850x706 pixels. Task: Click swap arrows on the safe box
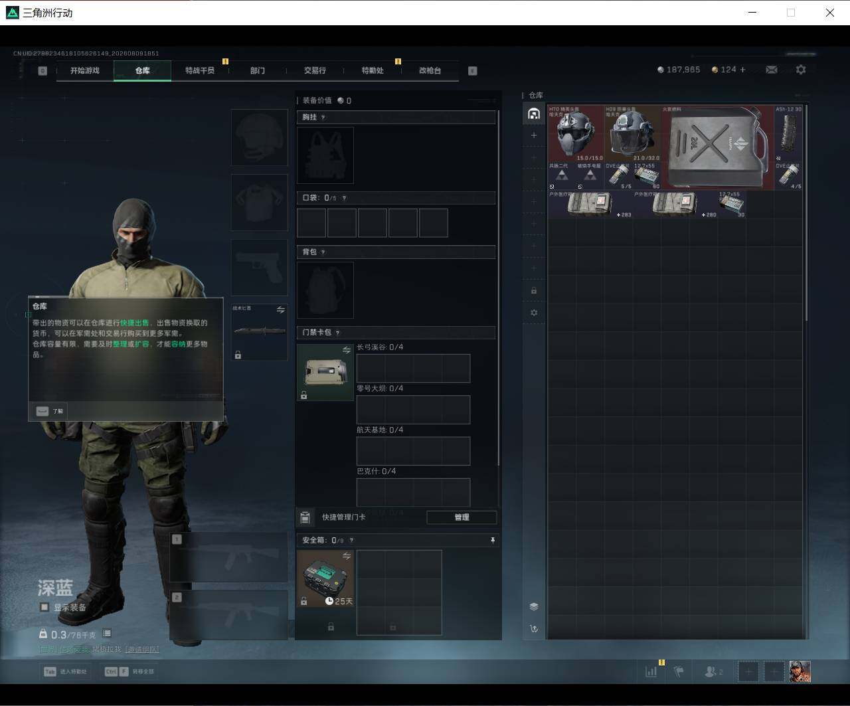(x=347, y=556)
